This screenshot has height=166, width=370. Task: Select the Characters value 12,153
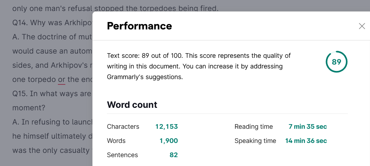click(167, 127)
